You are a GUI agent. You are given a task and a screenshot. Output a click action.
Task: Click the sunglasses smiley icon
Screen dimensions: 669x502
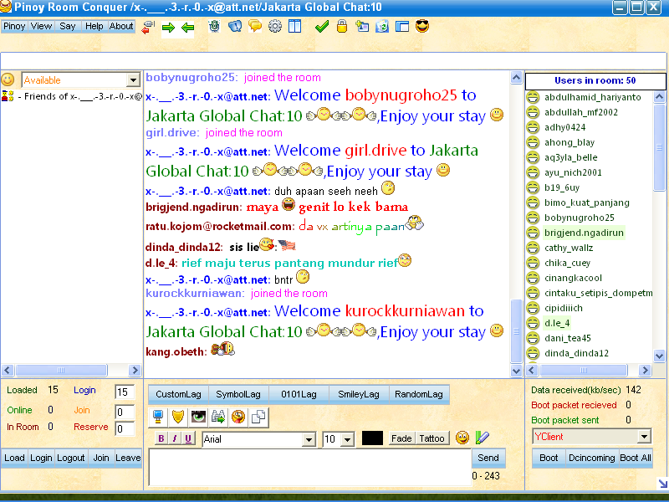coord(422,27)
